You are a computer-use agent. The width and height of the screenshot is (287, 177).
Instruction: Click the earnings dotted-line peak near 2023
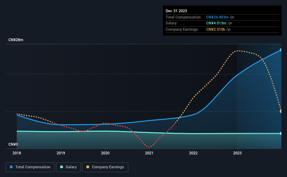[x=237, y=51]
